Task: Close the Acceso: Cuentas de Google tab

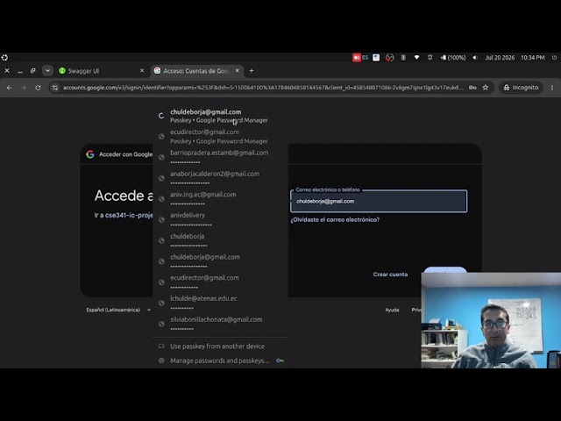Action: (238, 71)
